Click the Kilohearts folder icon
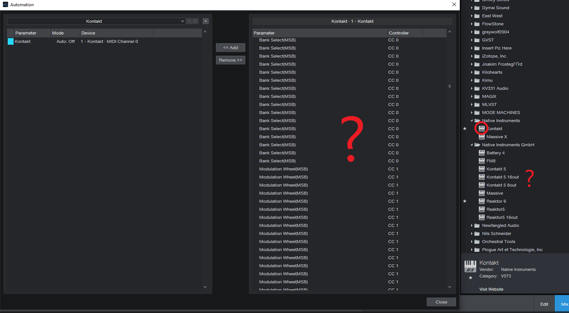This screenshot has width=569, height=313. point(477,72)
